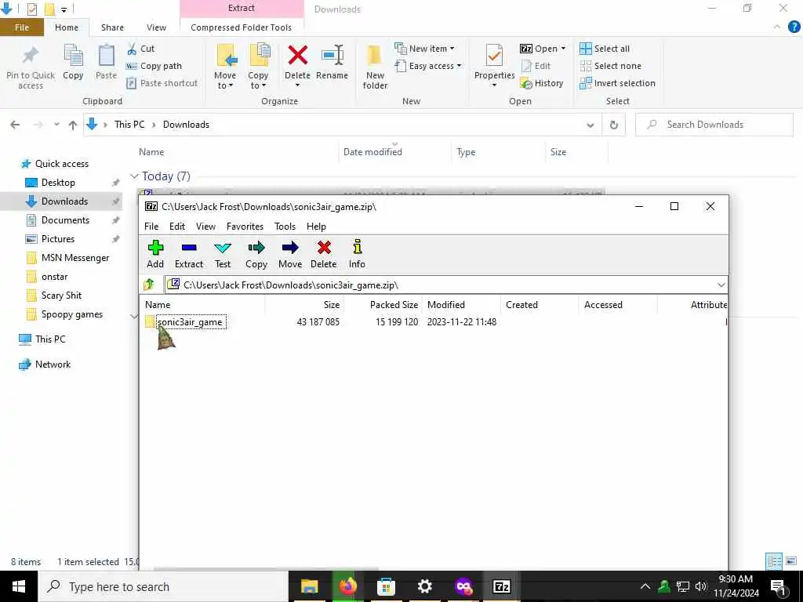The width and height of the screenshot is (803, 602).
Task: Click History in Explorer ribbon
Action: pyautogui.click(x=542, y=83)
